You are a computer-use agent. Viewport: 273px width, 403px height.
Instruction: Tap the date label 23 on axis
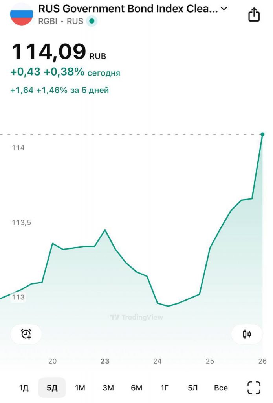pos(105,361)
